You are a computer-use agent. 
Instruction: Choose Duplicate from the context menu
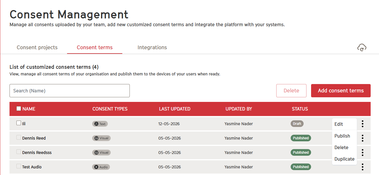344,159
